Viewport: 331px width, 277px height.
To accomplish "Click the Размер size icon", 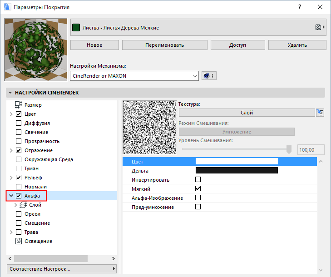I will [19, 105].
